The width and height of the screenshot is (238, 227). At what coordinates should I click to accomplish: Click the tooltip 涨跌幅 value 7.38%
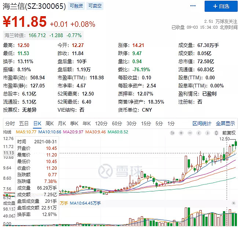50,181
